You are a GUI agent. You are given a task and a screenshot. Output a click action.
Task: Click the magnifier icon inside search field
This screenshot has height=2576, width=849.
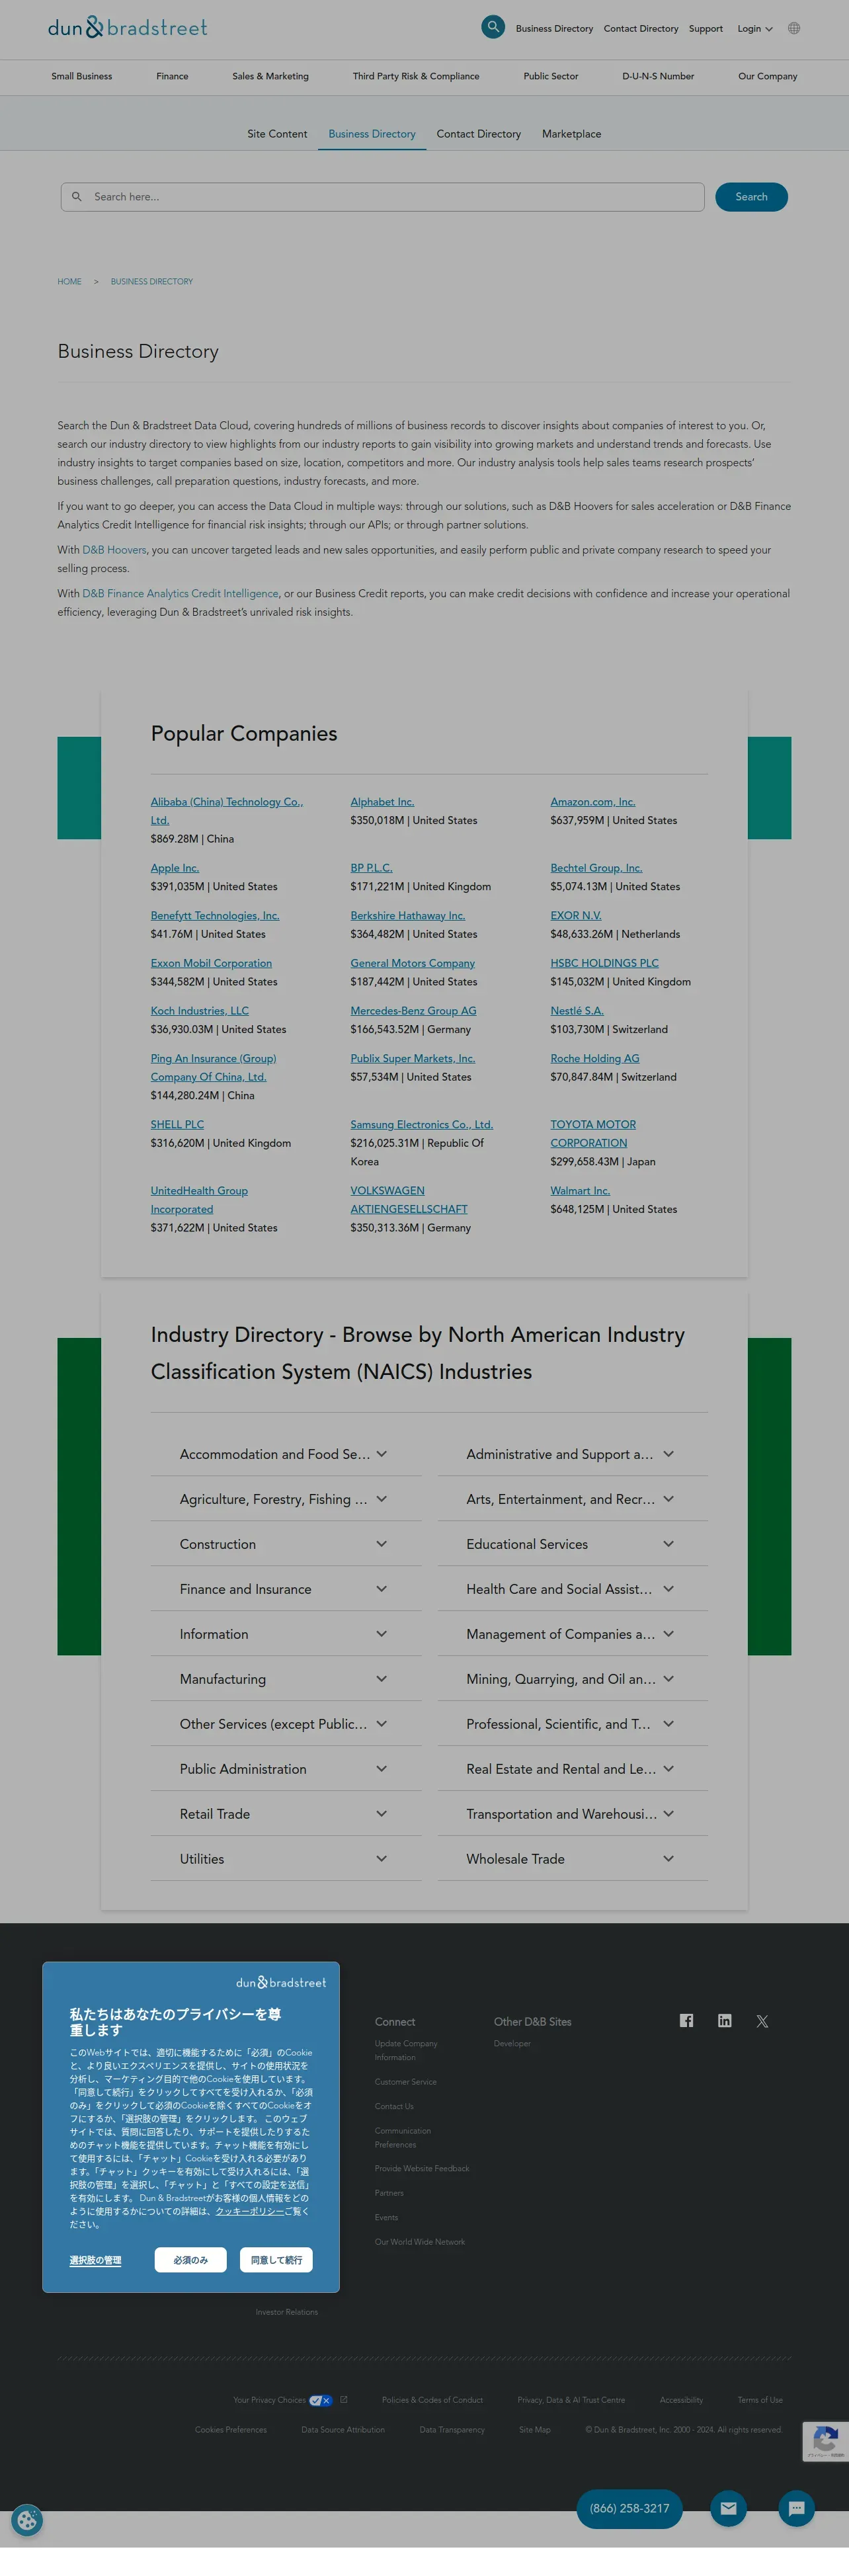(x=77, y=197)
